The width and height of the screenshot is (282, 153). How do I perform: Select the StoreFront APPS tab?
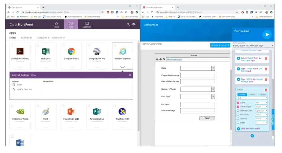coord(71,24)
